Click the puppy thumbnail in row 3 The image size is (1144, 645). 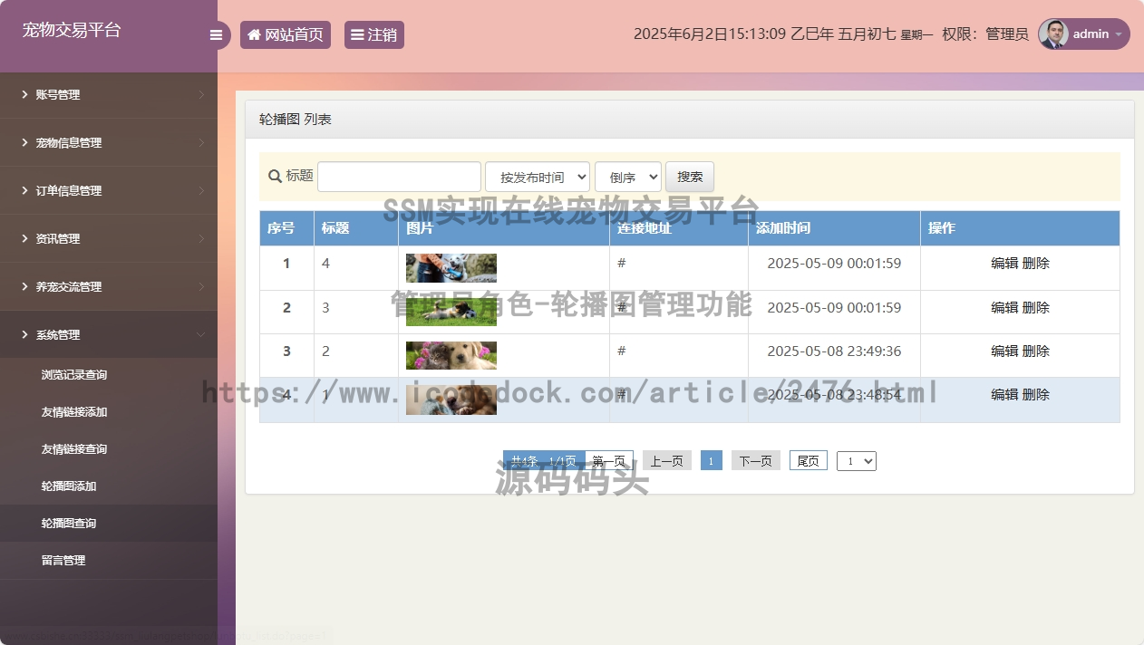(451, 355)
